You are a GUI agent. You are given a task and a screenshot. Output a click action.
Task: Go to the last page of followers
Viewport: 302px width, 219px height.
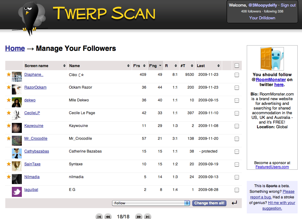pyautogui.click(x=148, y=217)
